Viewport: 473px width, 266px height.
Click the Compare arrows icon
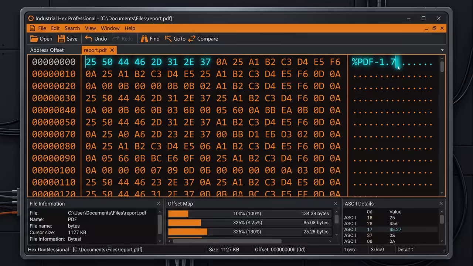(x=192, y=39)
